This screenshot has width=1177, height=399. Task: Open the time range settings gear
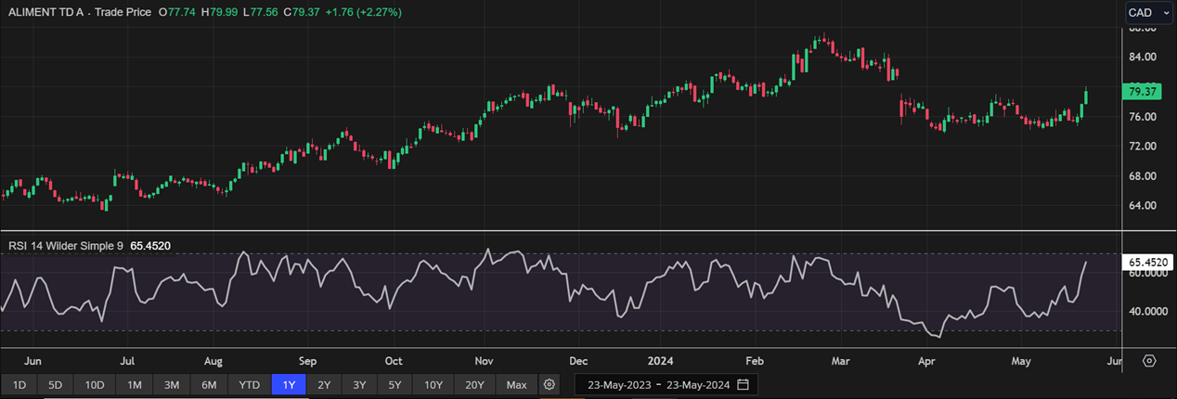click(550, 384)
